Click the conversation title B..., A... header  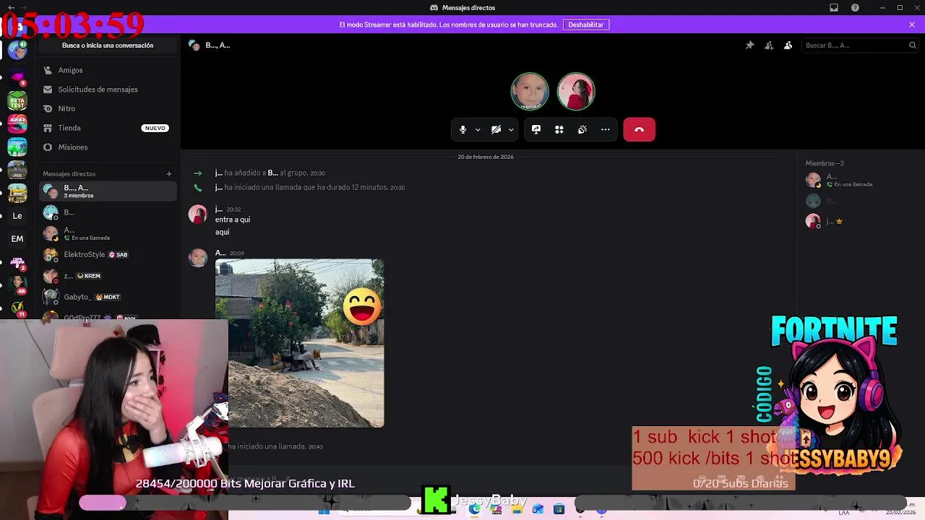pyautogui.click(x=218, y=45)
